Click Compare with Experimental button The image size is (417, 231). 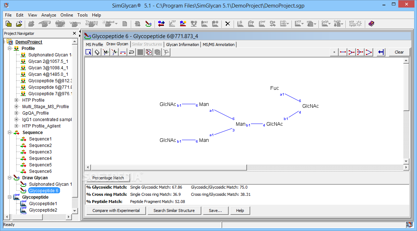(116, 211)
